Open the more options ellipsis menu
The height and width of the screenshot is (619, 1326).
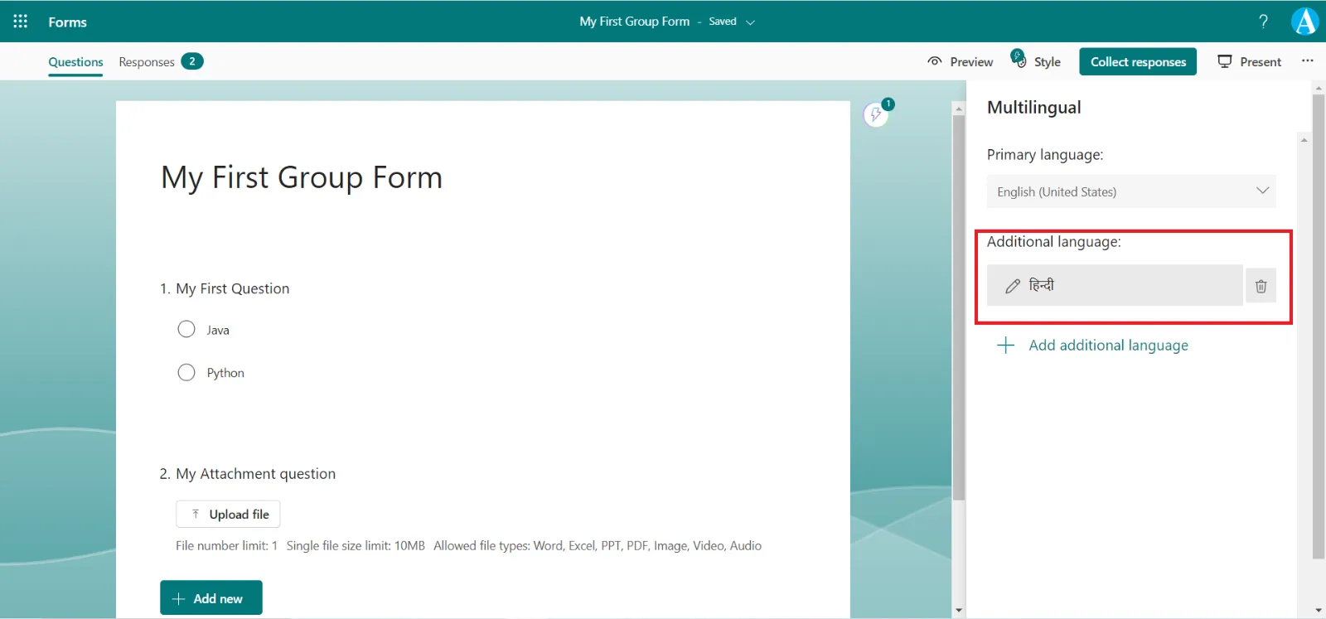1308,60
